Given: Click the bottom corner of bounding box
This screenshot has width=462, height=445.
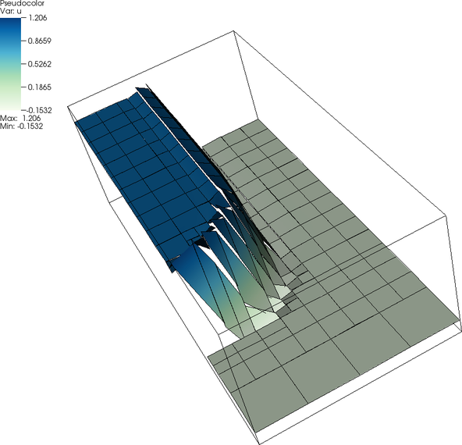Looking at the screenshot, I should click(x=259, y=443).
